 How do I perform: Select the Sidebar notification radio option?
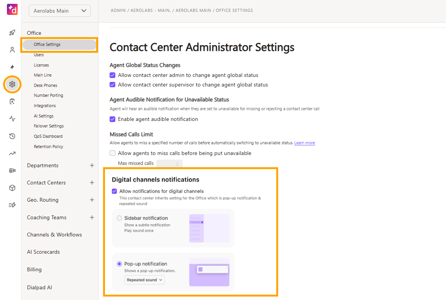click(x=120, y=218)
